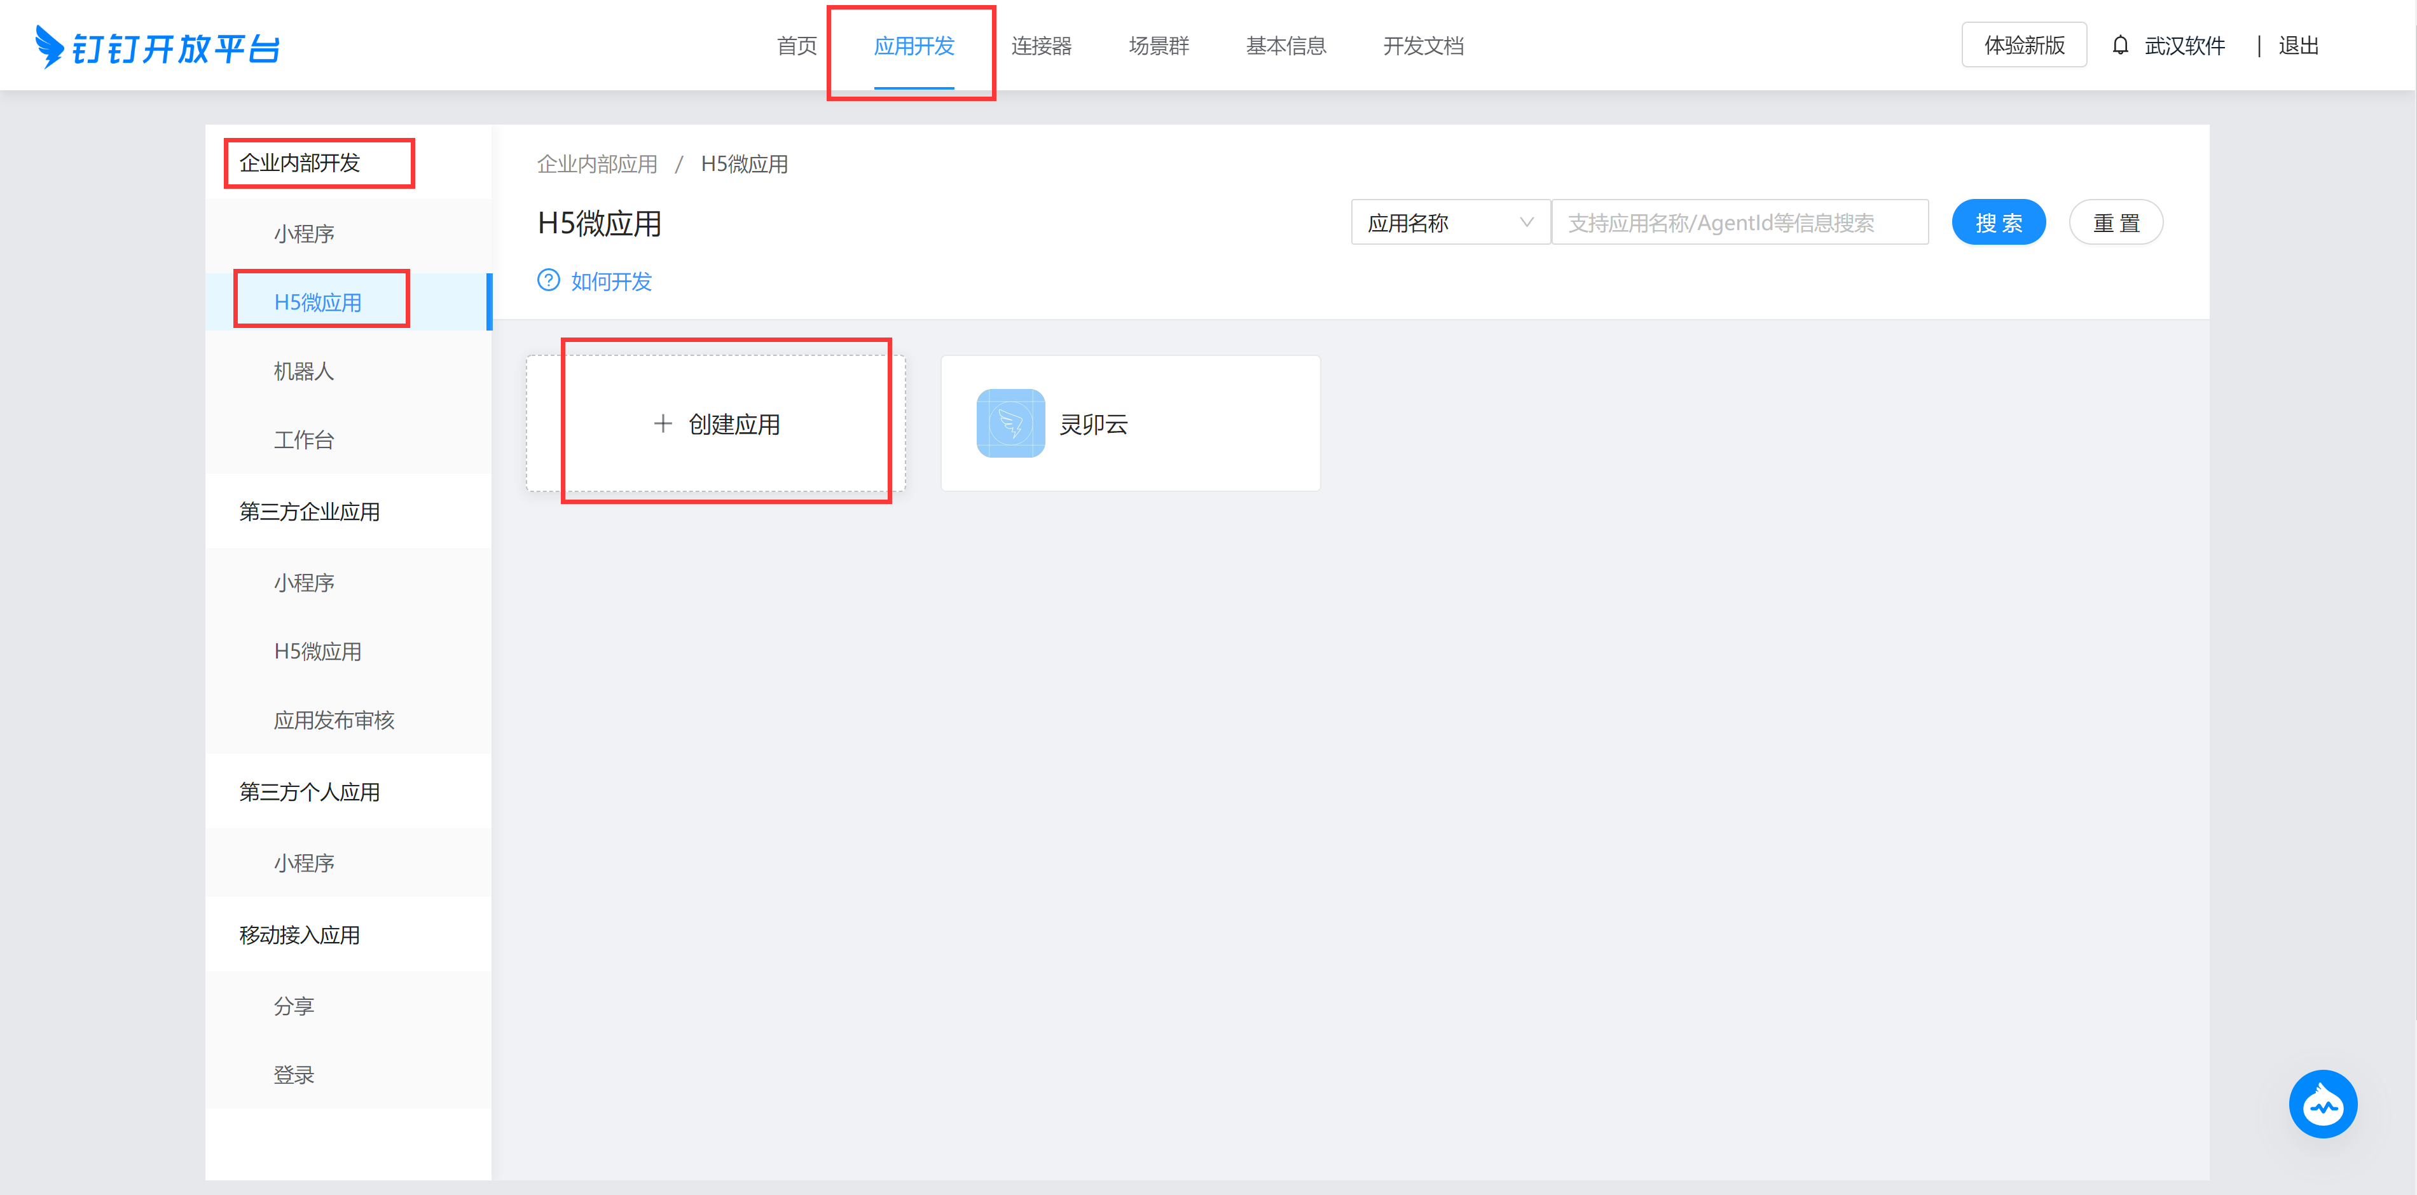Click the 灵卯云 app icon
2417x1195 pixels.
[1010, 423]
